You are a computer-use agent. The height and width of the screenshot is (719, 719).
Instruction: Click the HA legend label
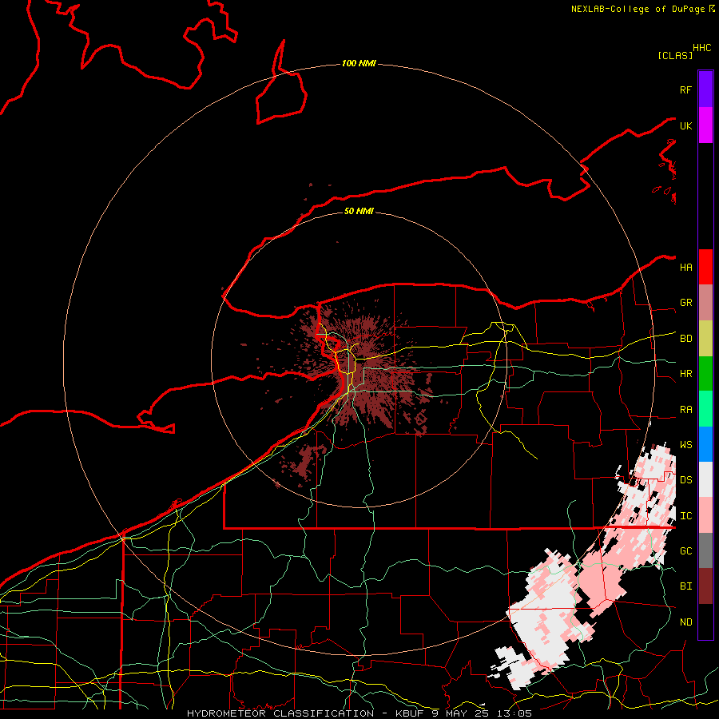pos(685,267)
